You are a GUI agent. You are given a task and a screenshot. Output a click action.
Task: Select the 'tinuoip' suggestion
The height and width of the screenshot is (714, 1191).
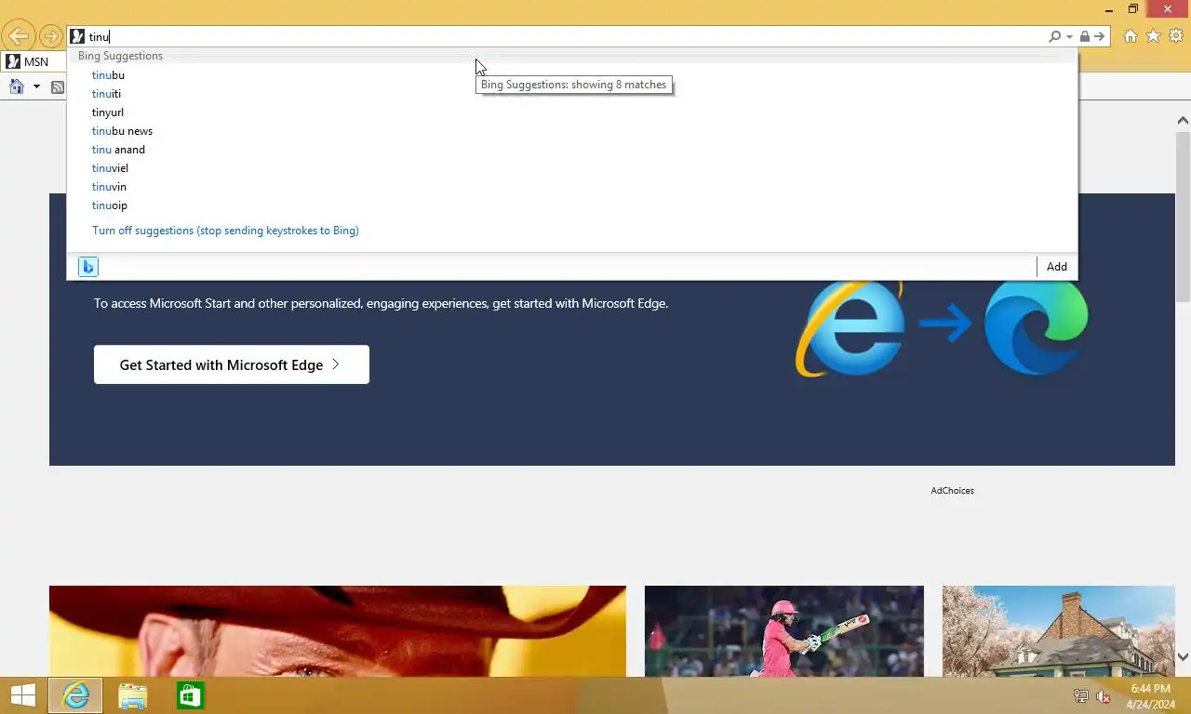pos(110,205)
